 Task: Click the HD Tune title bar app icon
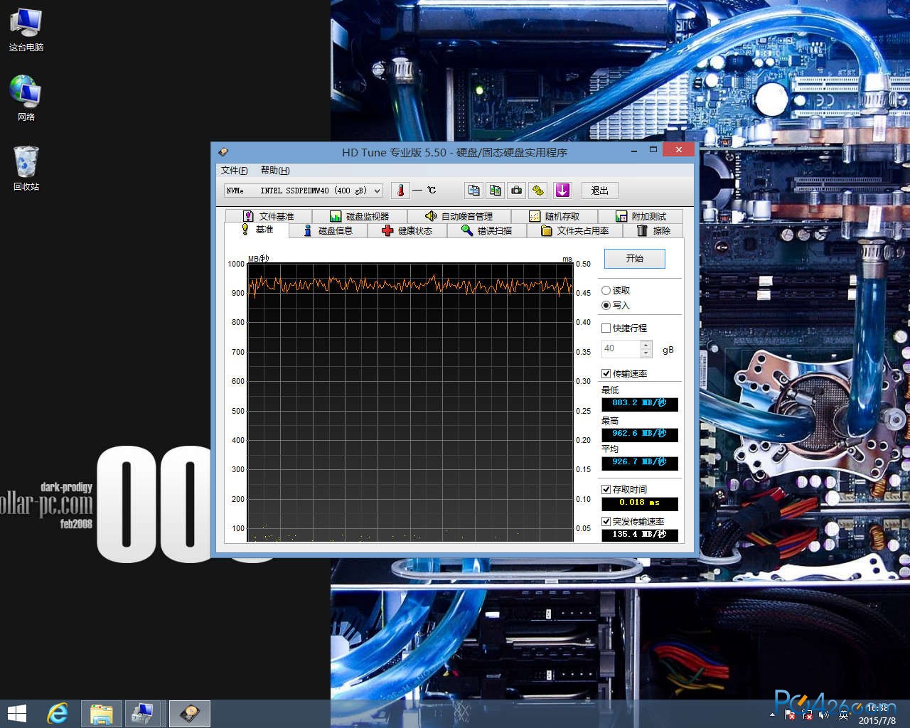coord(223,151)
